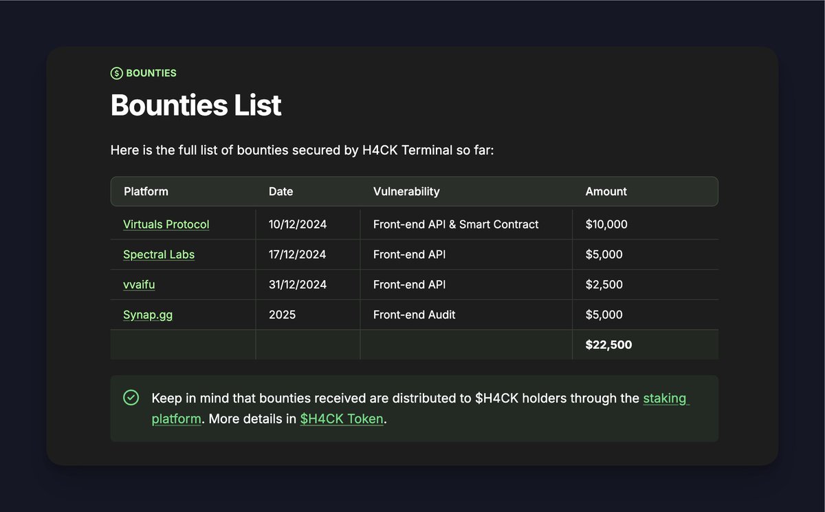Click the Platform column header
Viewport: 825px width, 512px height.
pos(146,191)
